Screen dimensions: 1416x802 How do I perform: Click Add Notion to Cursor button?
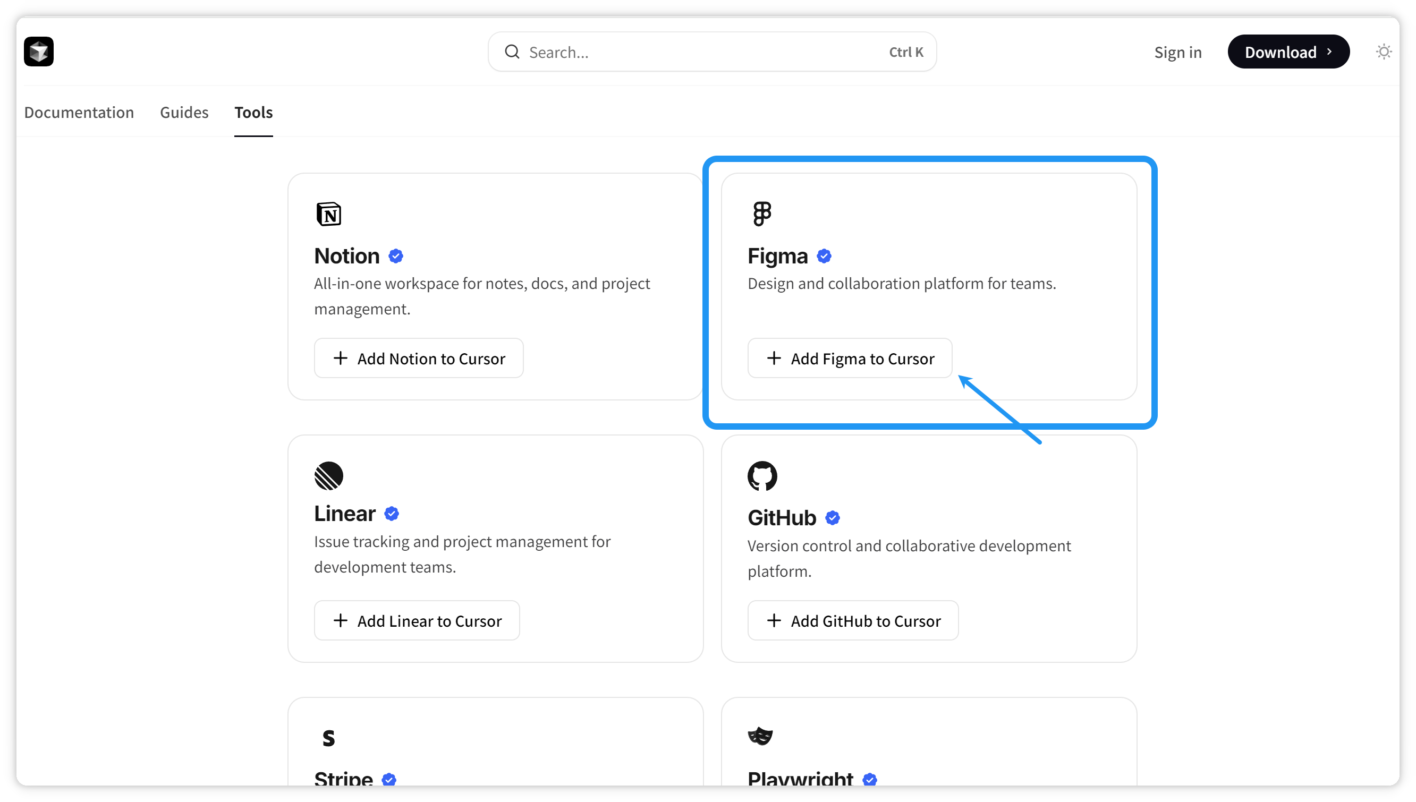[x=419, y=358]
